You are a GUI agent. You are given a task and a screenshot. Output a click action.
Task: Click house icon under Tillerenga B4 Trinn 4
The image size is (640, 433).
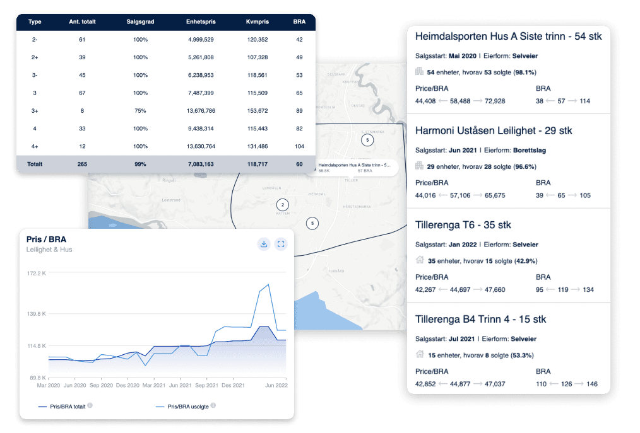click(x=419, y=354)
